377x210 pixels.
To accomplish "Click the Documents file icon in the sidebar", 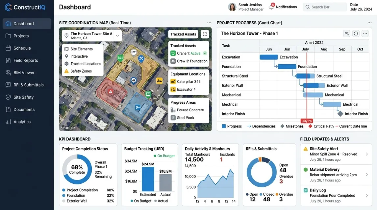I will click(8, 110).
